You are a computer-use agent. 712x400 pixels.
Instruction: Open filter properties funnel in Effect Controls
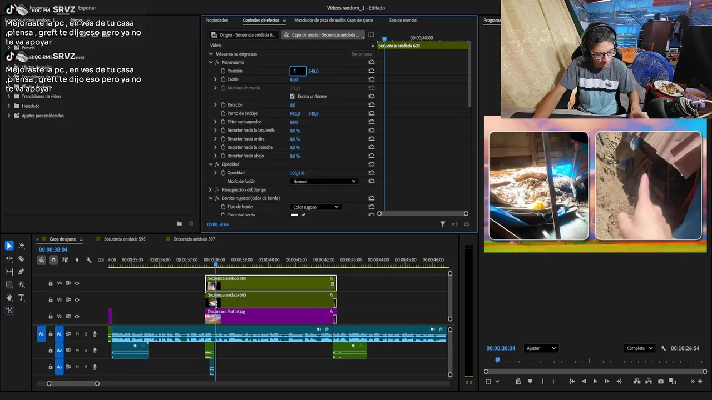pyautogui.click(x=443, y=224)
